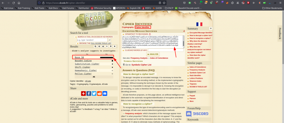Sort results by the name column arrows
Screen dimensions: 284x123
[87, 54]
